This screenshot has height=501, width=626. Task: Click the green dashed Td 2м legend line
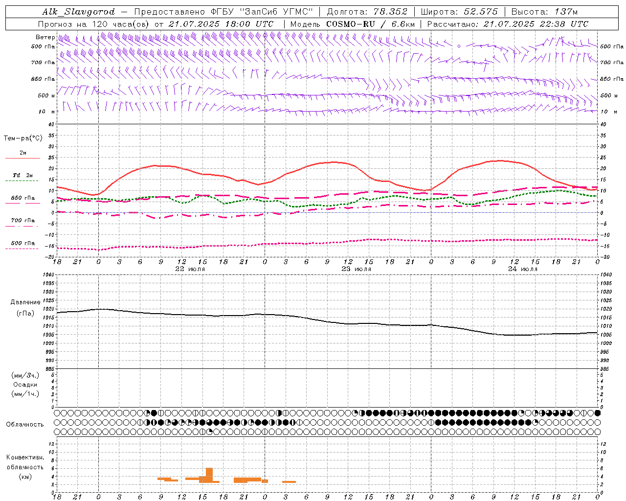click(x=22, y=181)
